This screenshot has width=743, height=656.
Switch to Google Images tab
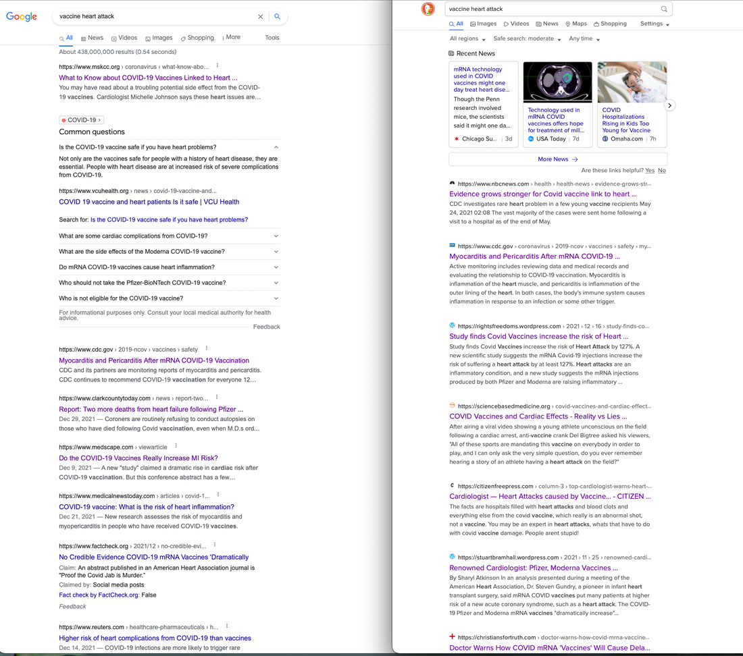[x=159, y=38]
